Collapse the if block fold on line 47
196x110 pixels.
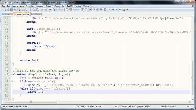[12, 82]
